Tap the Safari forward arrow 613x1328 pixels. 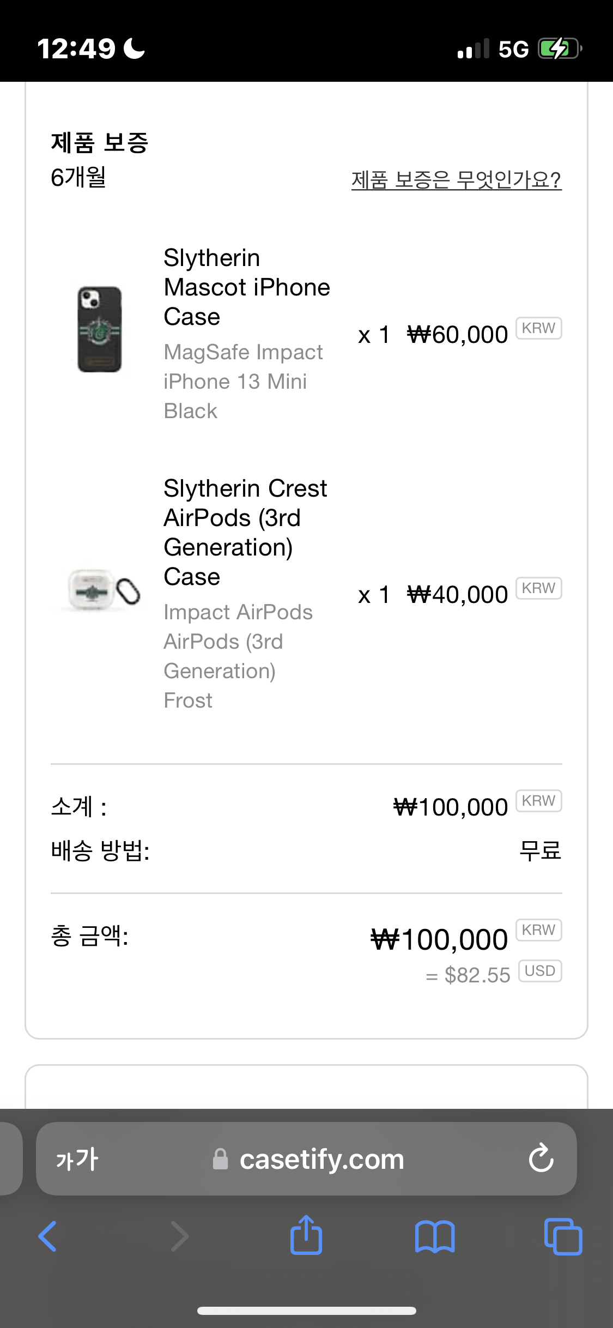179,1236
